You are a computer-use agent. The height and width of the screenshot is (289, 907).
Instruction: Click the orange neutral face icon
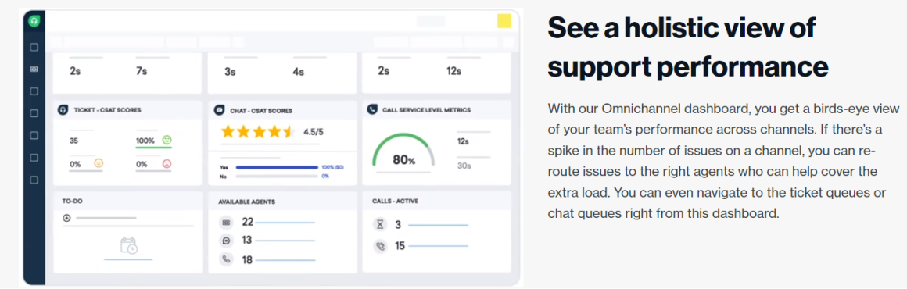tap(99, 163)
